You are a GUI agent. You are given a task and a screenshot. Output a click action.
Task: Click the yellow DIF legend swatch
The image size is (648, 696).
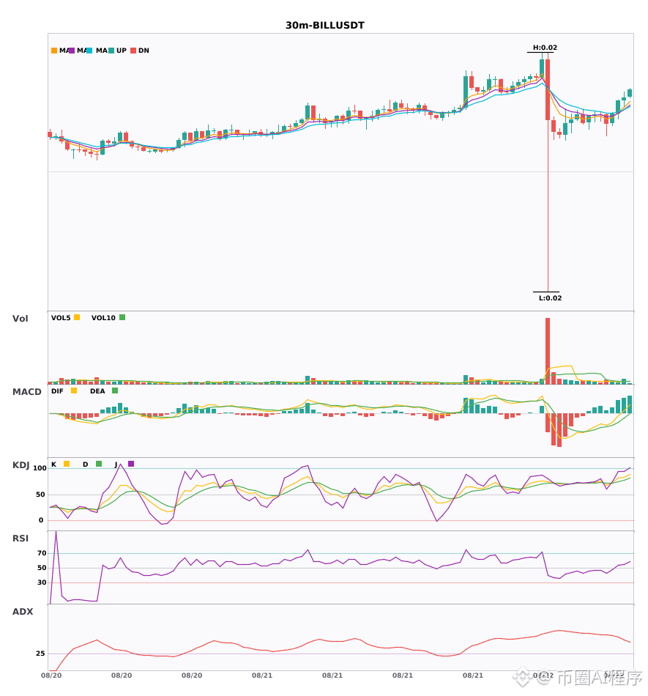pyautogui.click(x=74, y=390)
